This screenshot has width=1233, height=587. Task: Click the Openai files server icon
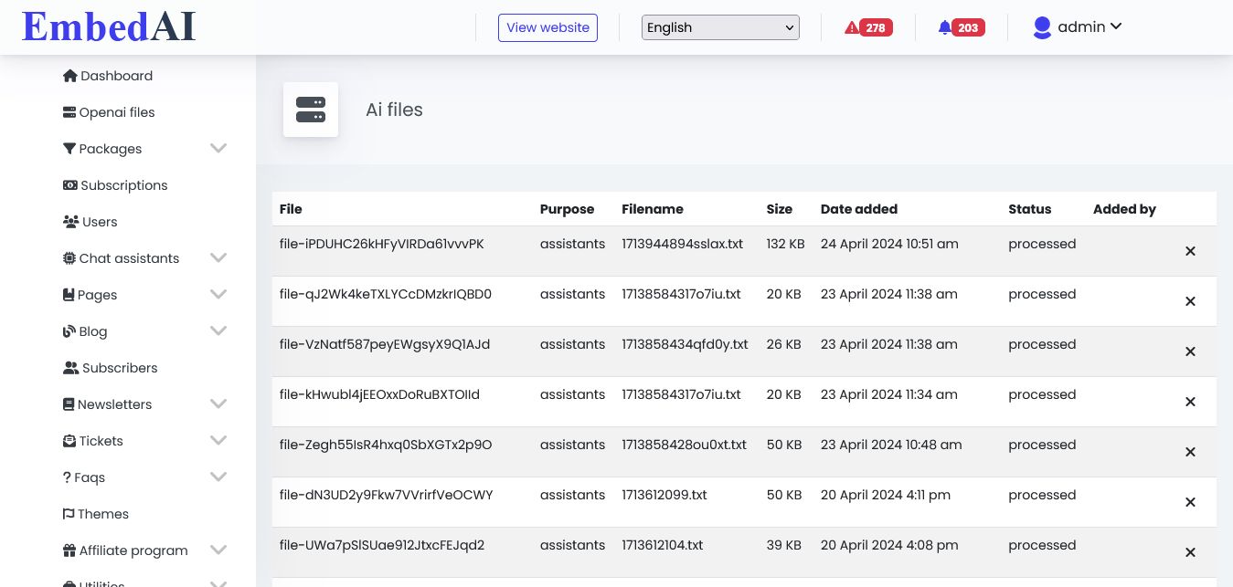point(69,112)
